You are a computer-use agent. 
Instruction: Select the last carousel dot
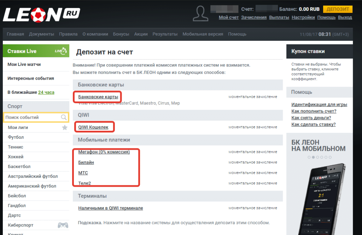coord(330,157)
